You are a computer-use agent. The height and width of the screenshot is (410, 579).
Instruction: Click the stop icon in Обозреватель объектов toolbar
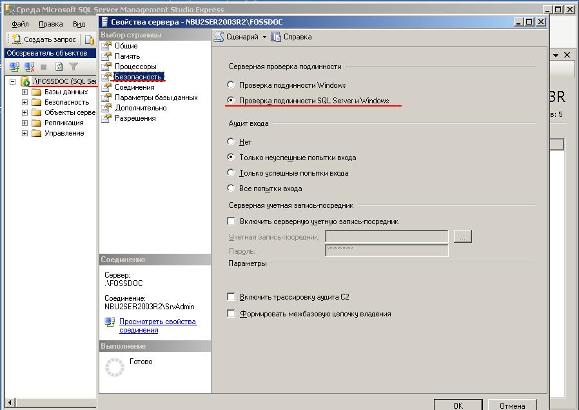click(44, 67)
